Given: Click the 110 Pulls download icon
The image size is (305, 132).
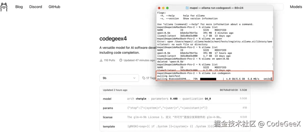Looking at the screenshot, I should point(101,60).
